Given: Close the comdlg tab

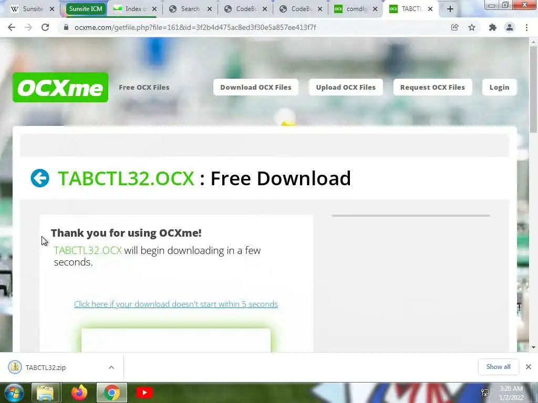Looking at the screenshot, I should (375, 9).
